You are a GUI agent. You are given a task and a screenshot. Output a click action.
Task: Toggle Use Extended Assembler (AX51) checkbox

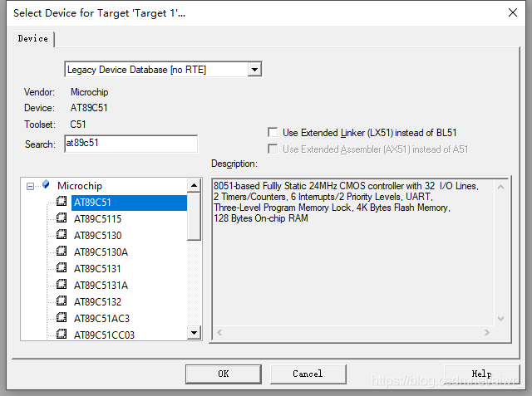coord(273,149)
